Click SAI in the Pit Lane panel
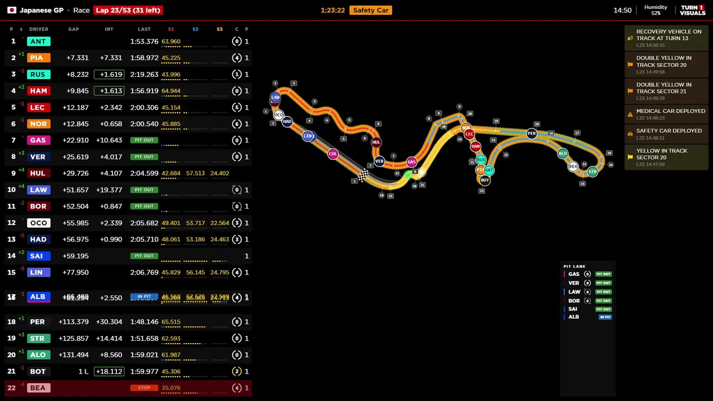The image size is (713, 401). coord(573,309)
